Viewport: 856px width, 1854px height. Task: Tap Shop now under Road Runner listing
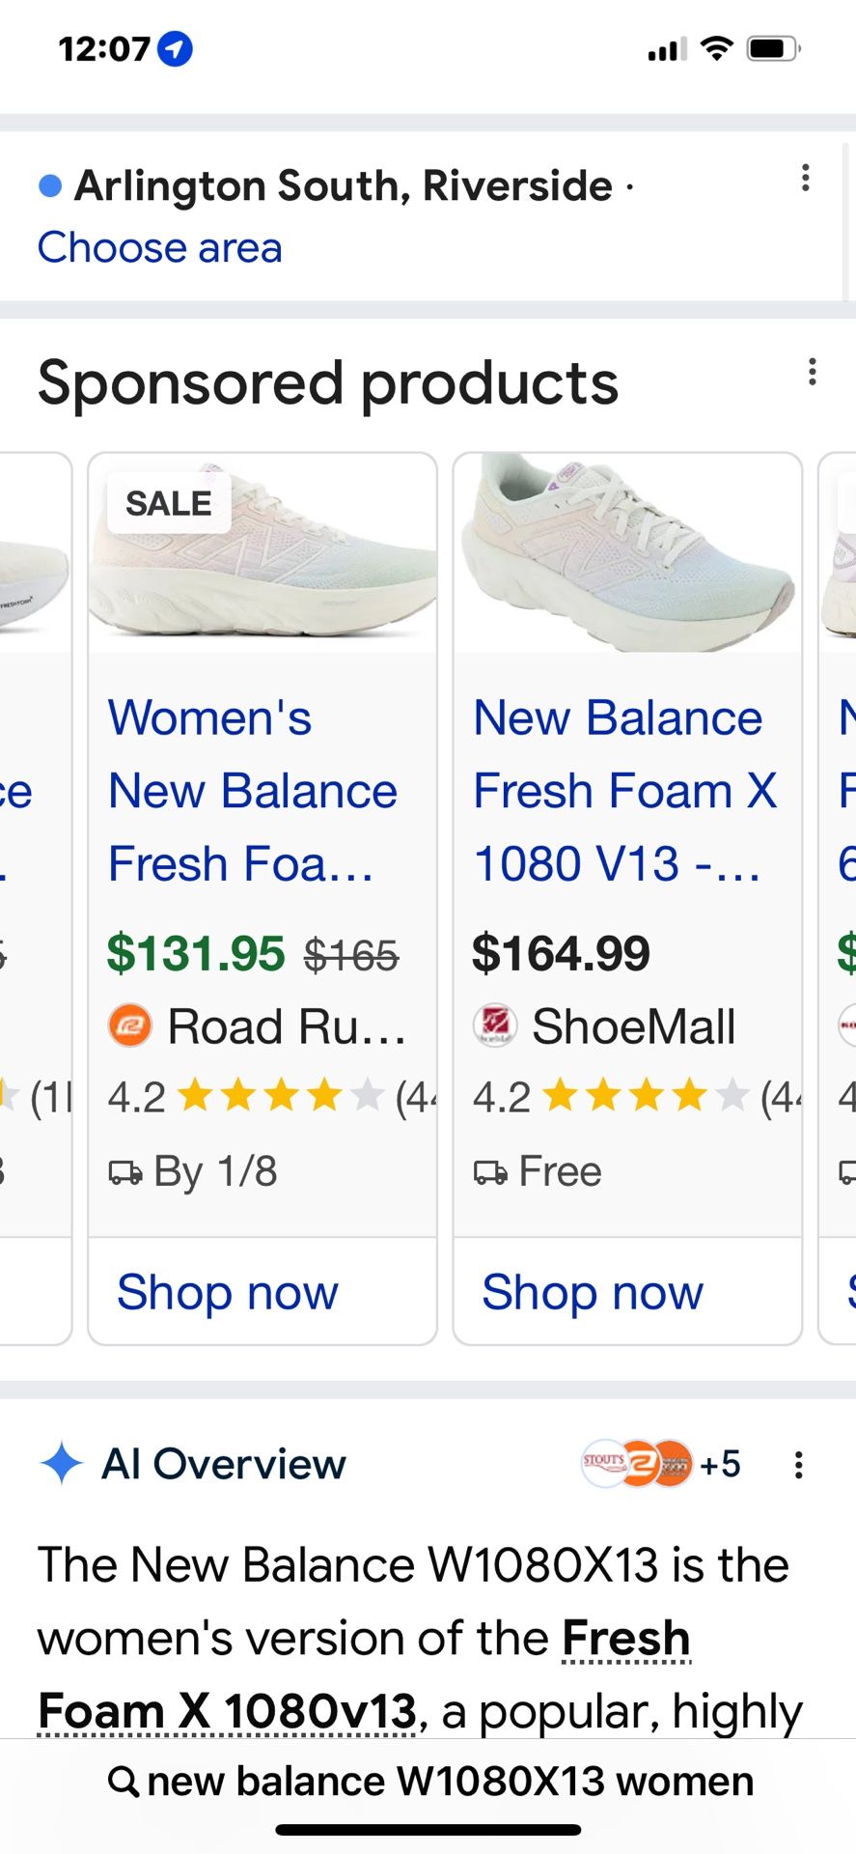coord(228,1292)
